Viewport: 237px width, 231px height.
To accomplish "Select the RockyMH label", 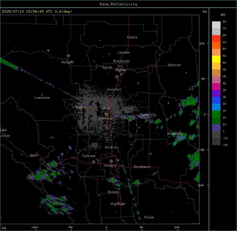I will click(x=67, y=62).
